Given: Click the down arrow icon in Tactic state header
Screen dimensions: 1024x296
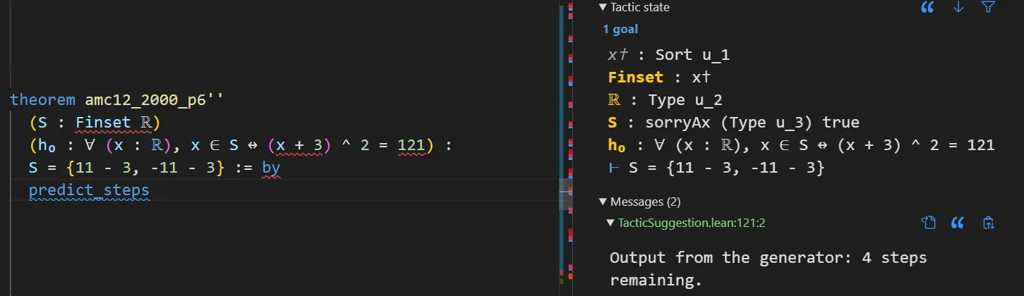Looking at the screenshot, I should (x=958, y=7).
